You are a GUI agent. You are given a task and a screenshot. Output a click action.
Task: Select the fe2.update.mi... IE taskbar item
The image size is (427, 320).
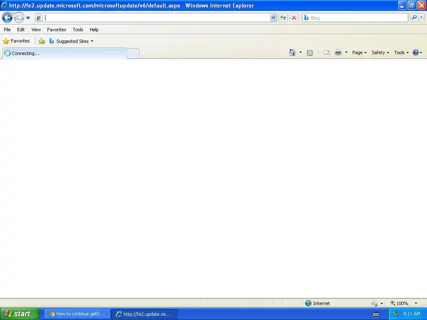click(144, 314)
